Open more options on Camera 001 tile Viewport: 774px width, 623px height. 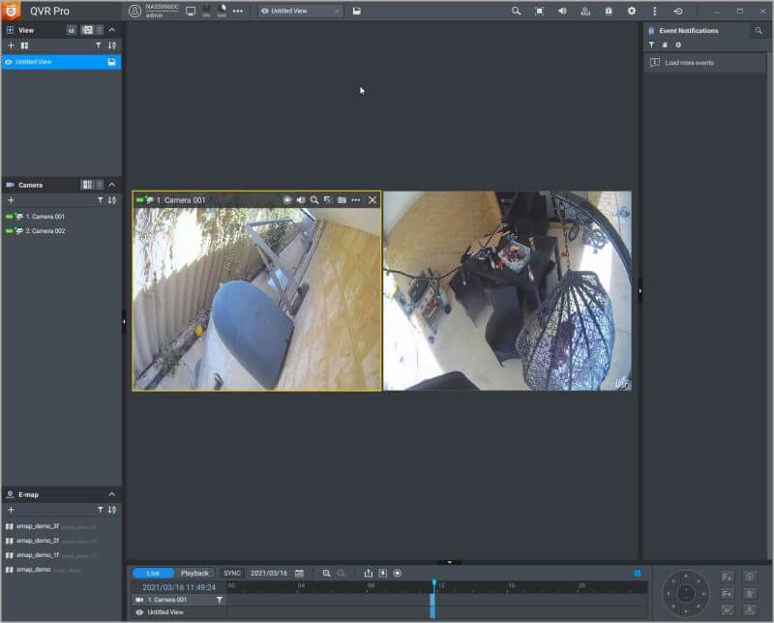pos(355,200)
